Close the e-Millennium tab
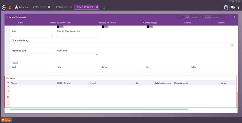 pyautogui.click(x=49, y=7)
